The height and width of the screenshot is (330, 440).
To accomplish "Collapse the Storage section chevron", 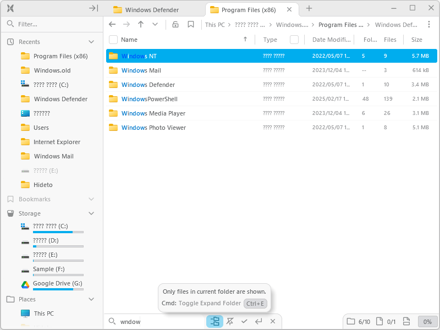I will tap(91, 213).
